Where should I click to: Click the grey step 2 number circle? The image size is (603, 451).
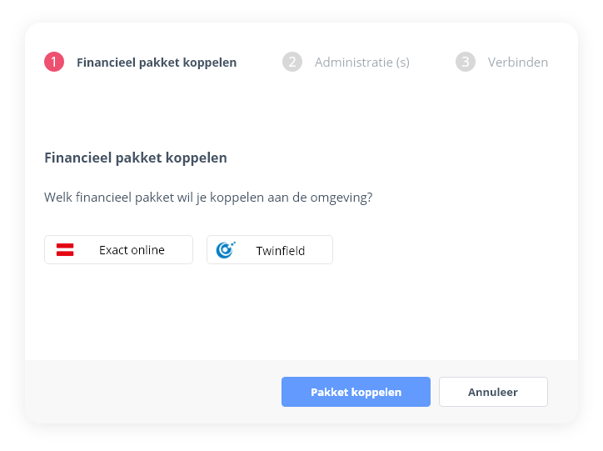[x=292, y=62]
